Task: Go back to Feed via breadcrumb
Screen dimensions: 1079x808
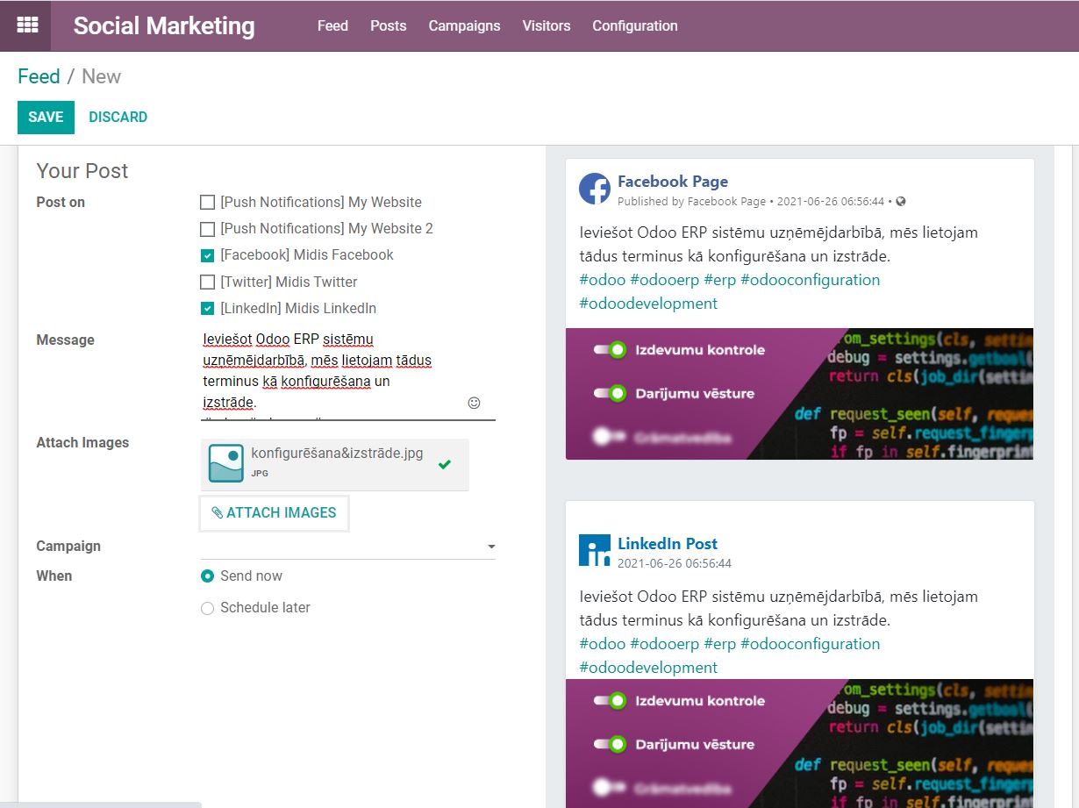Action: pyautogui.click(x=39, y=76)
